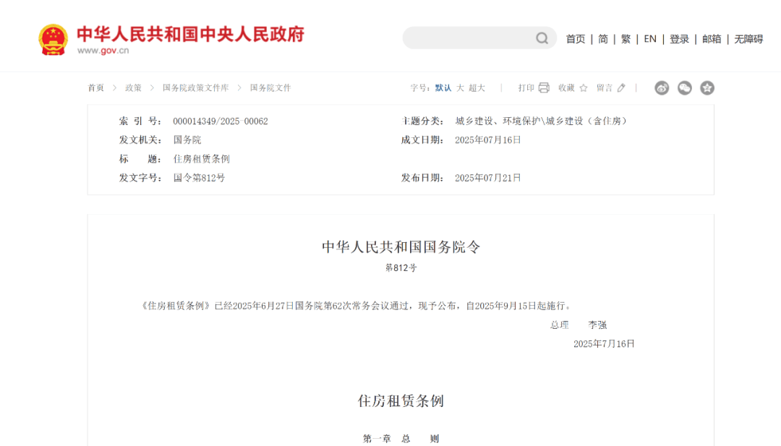The image size is (781, 446).
Task: Click the search magnifier icon
Action: (x=542, y=38)
